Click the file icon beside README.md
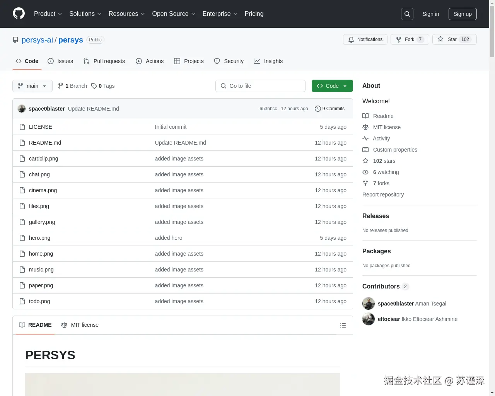 click(22, 143)
